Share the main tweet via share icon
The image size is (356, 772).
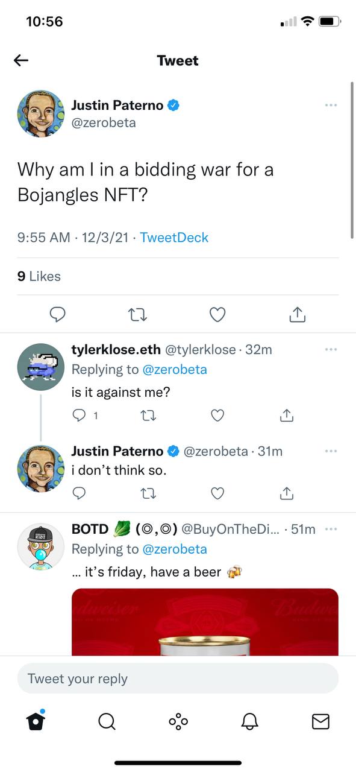point(297,314)
